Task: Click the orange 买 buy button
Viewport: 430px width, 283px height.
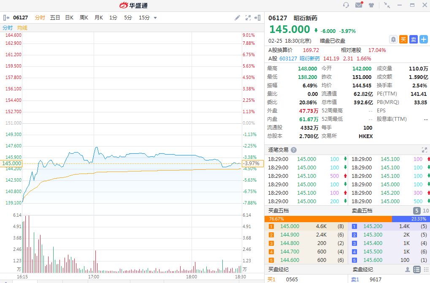Action: pyautogui.click(x=403, y=39)
